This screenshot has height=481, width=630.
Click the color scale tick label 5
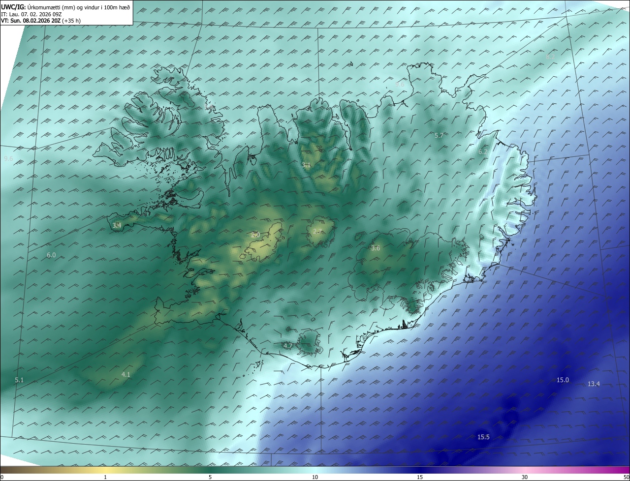(x=210, y=477)
